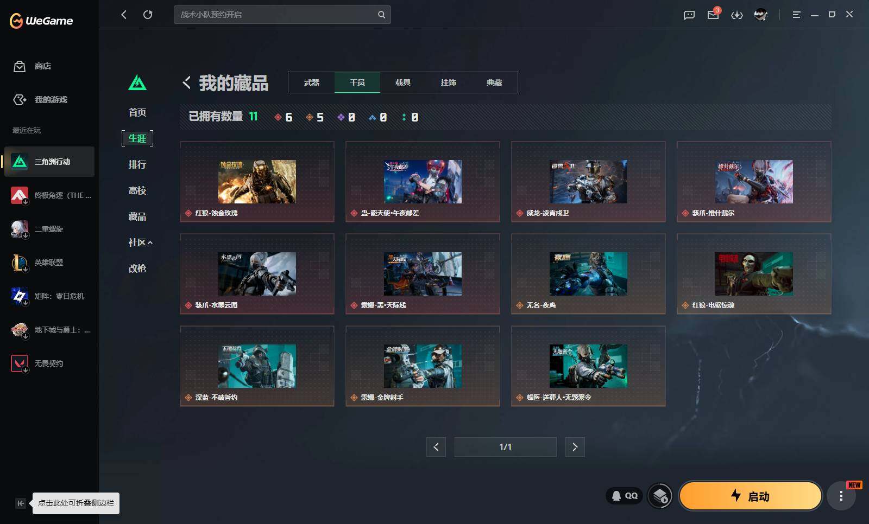The width and height of the screenshot is (869, 524).
Task: Open the 商店 store icon
Action: (20, 66)
